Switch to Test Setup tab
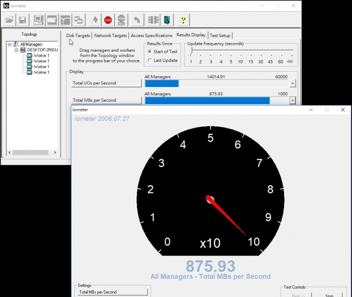The height and width of the screenshot is (297, 352). tap(220, 36)
